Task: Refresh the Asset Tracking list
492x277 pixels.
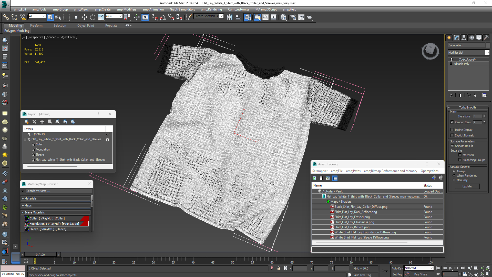Action: click(x=314, y=178)
